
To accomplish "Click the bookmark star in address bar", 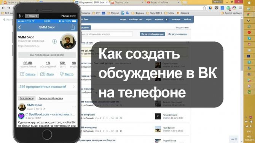I will (204, 8).
